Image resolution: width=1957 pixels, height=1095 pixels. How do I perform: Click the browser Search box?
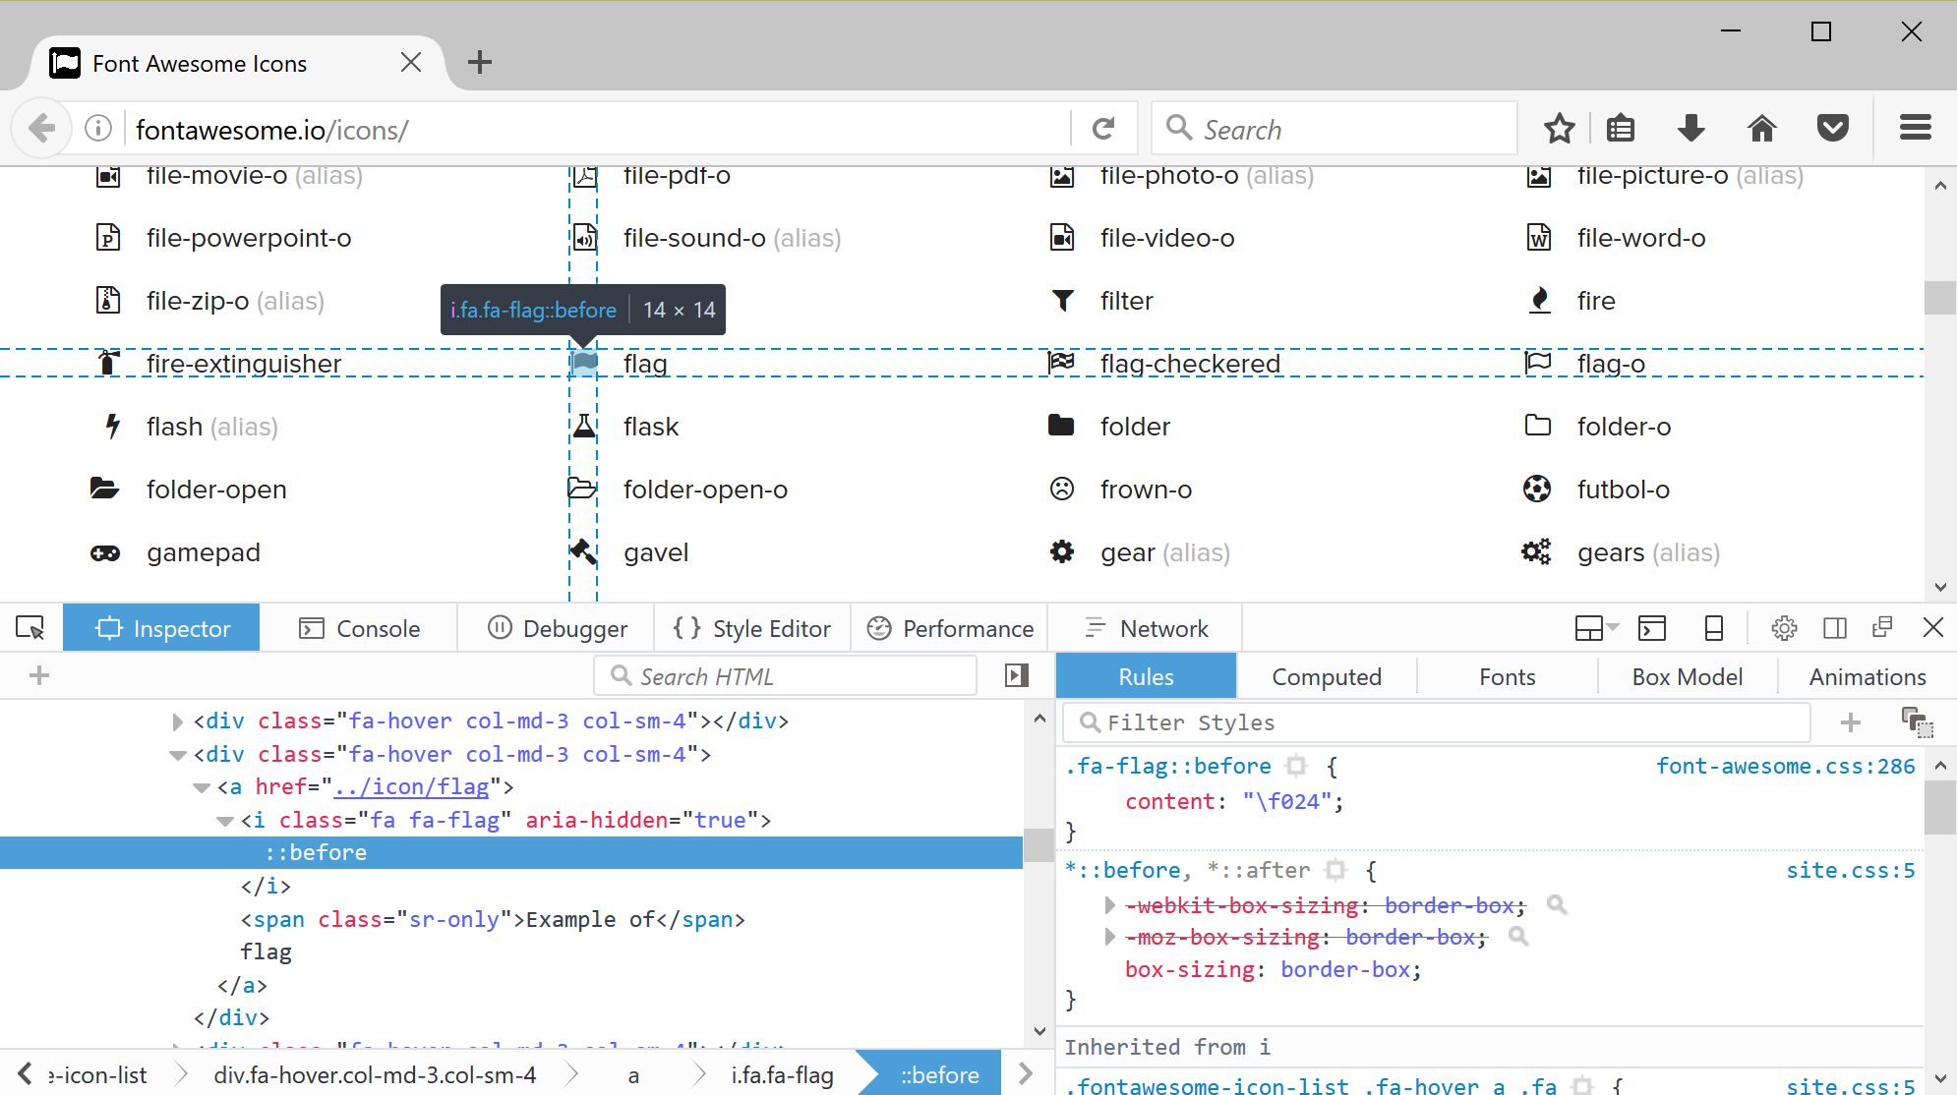pos(1334,129)
